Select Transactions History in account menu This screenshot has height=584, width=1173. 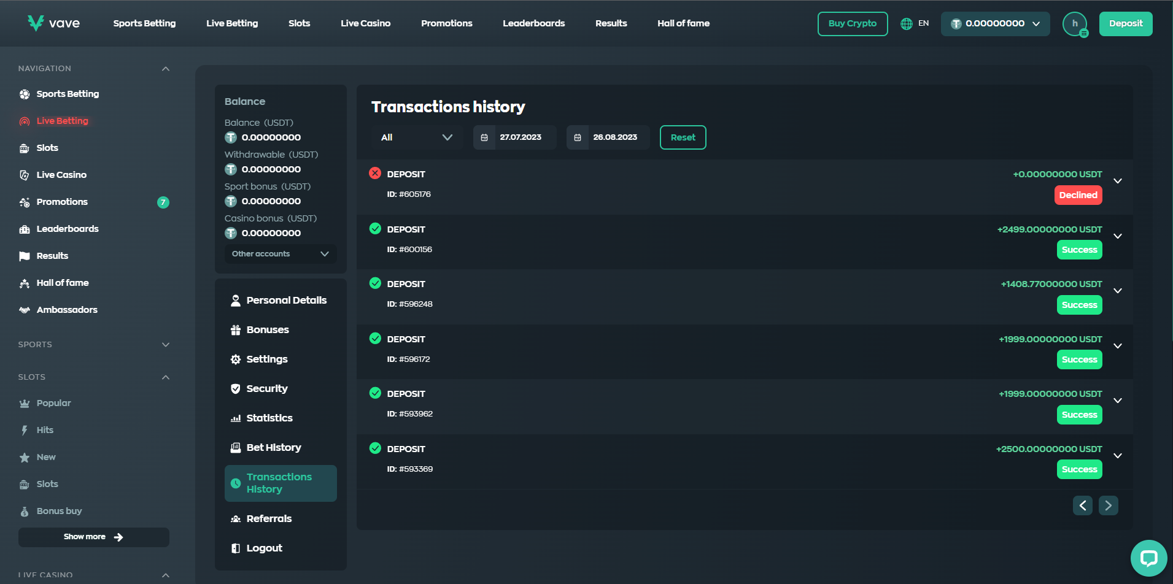click(x=281, y=483)
